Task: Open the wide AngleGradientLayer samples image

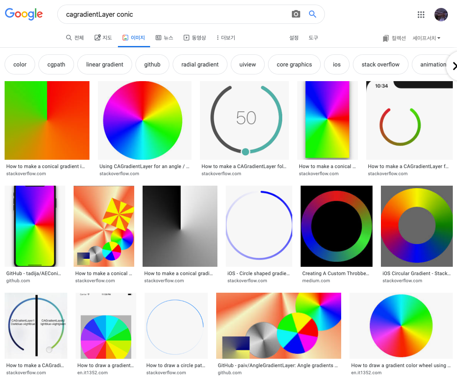Action: (278, 326)
